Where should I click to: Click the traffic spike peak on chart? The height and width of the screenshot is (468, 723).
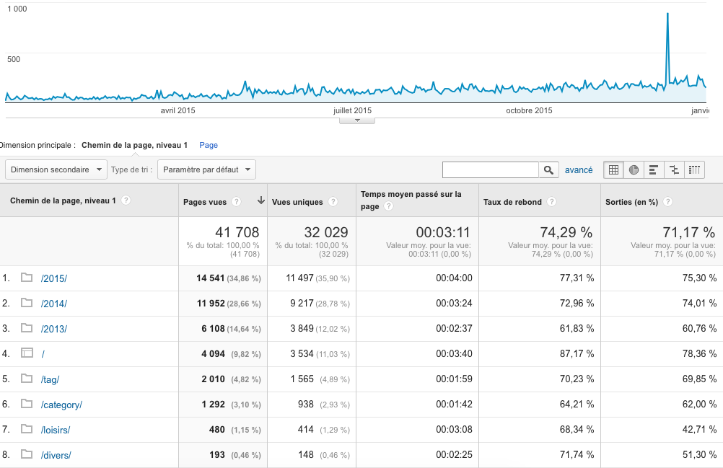pyautogui.click(x=667, y=14)
